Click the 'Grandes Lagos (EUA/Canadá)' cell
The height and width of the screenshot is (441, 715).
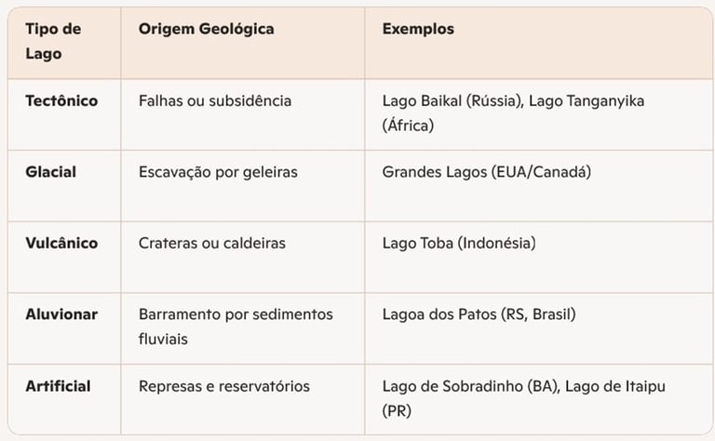click(487, 172)
